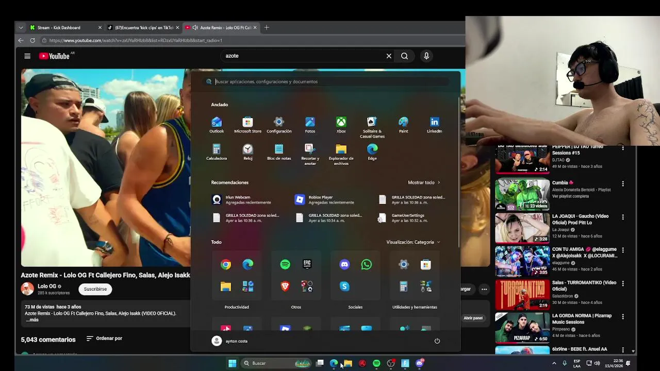Screen dimensions: 660x371
Task: Open the Utilidades y herramientas group label
Action: [415, 307]
